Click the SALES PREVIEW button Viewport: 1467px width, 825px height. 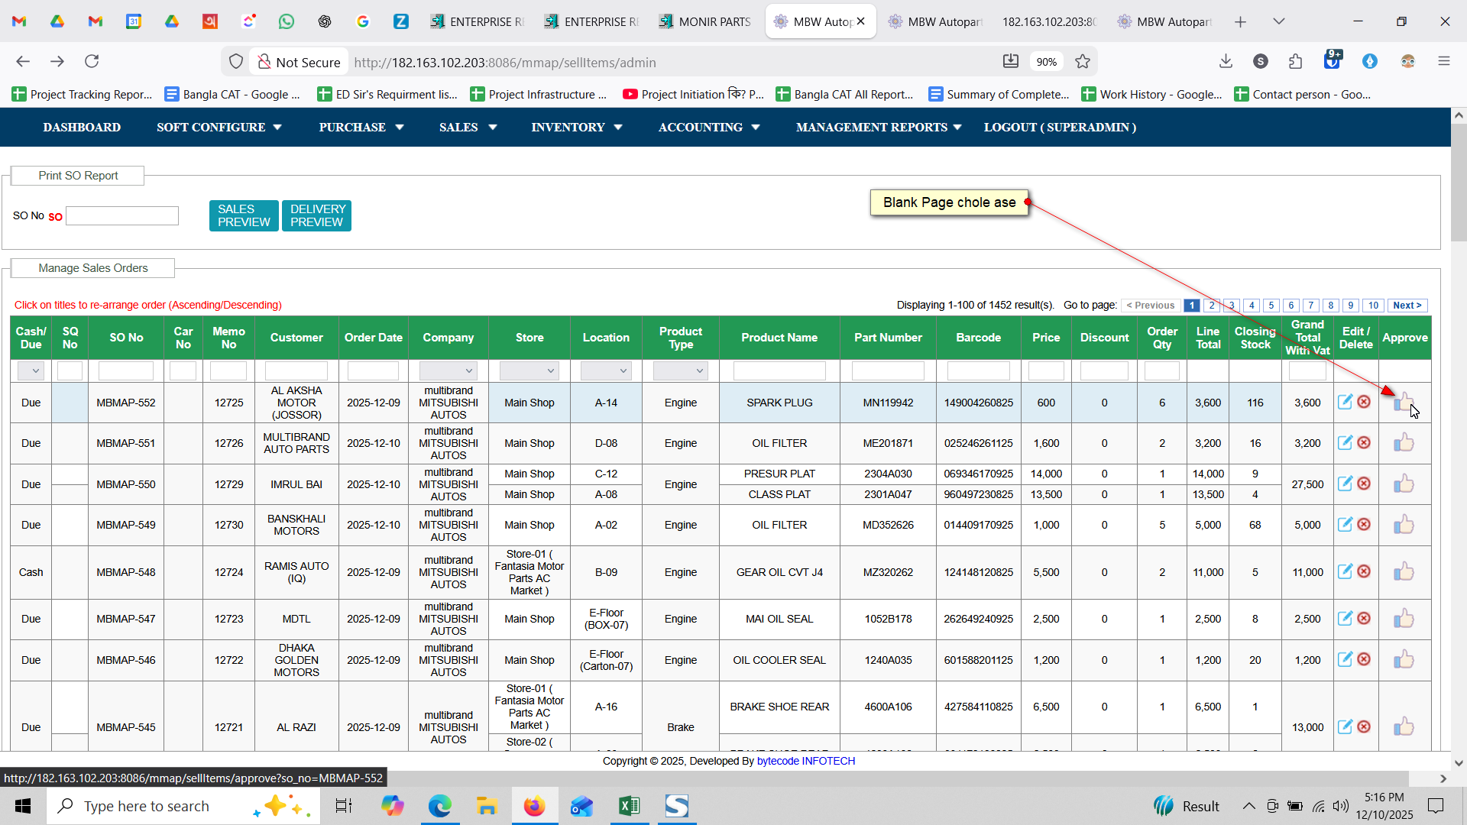click(x=244, y=215)
